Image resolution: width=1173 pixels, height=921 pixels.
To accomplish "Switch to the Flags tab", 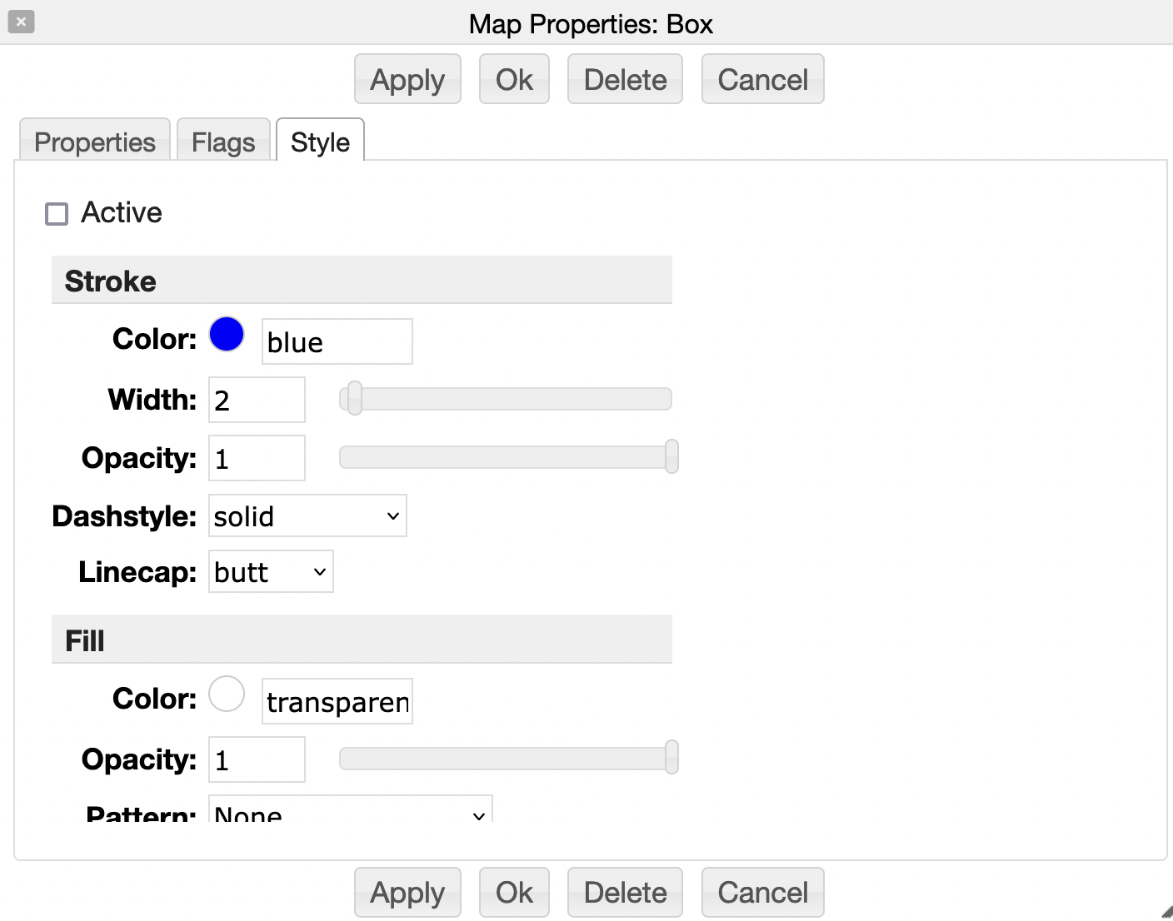I will pyautogui.click(x=223, y=142).
